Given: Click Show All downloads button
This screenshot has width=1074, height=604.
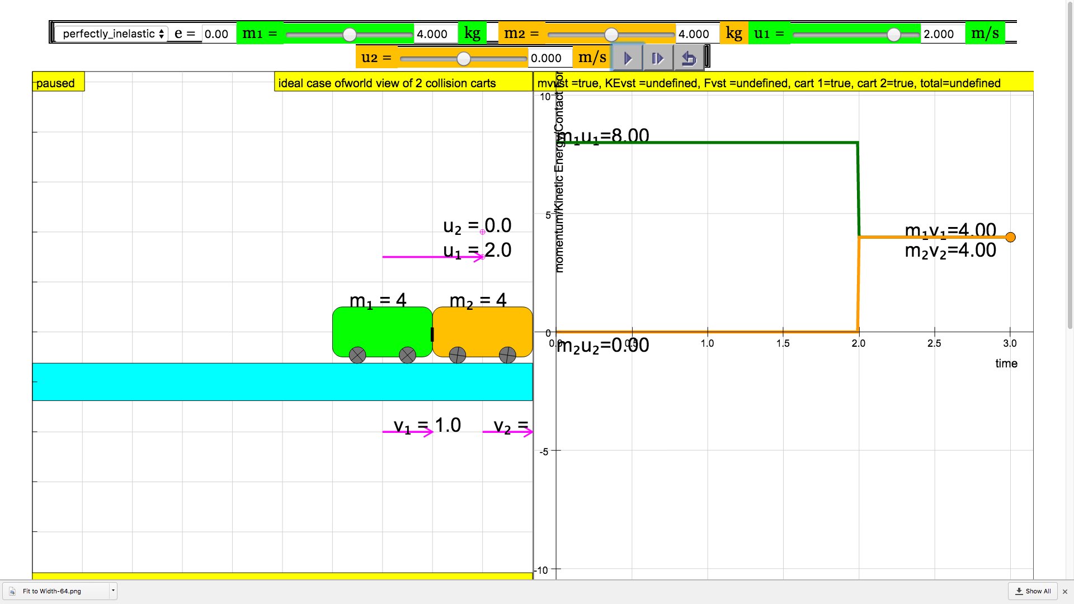Looking at the screenshot, I should click(1033, 591).
